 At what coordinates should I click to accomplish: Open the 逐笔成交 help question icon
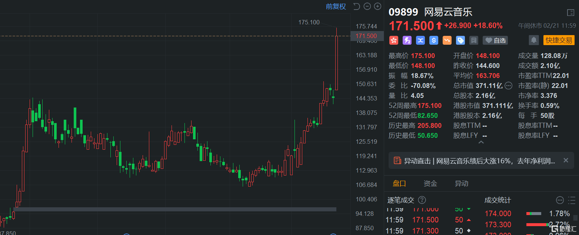coord(422,200)
